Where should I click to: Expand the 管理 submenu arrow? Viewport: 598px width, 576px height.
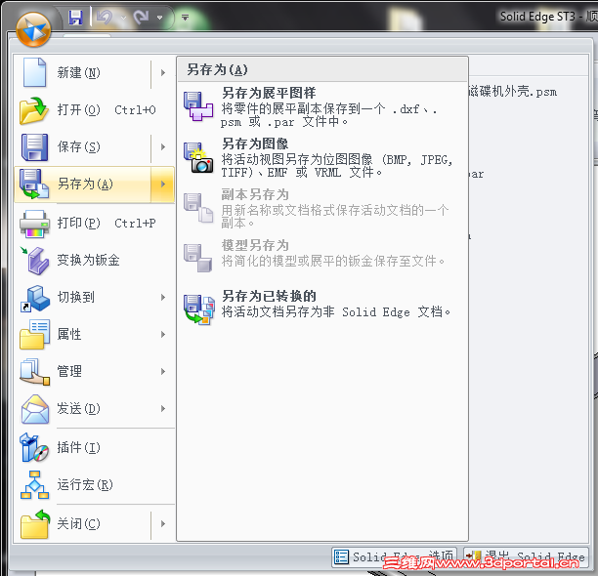163,371
